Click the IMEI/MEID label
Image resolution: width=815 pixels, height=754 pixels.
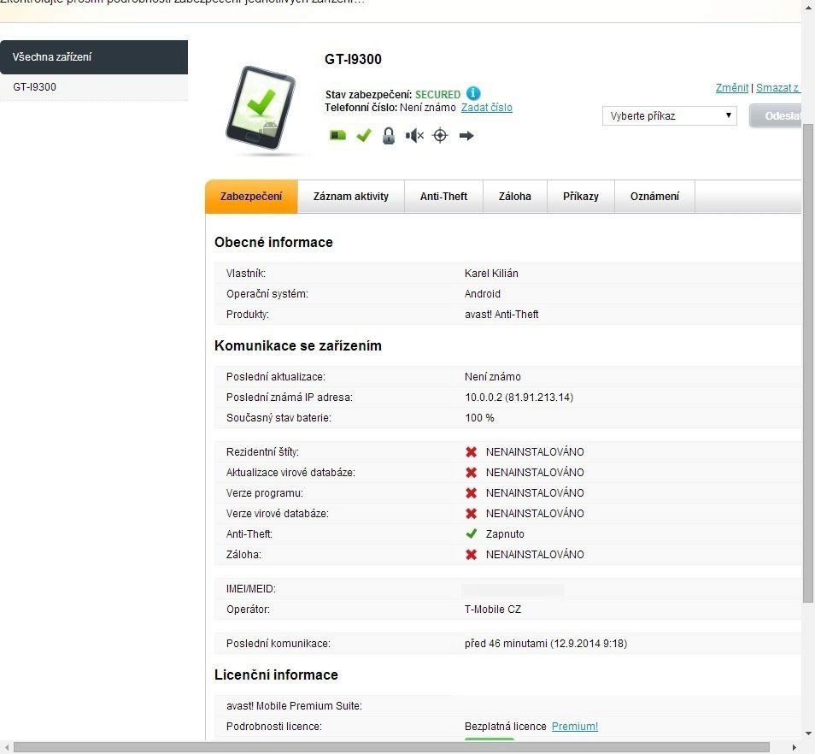click(251, 589)
